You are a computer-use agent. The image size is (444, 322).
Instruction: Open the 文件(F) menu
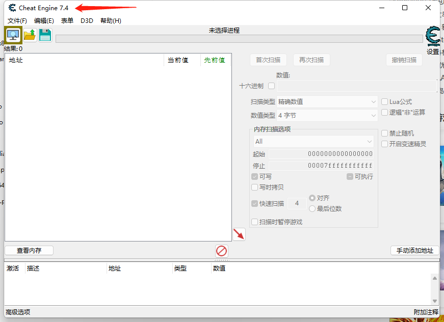click(17, 21)
